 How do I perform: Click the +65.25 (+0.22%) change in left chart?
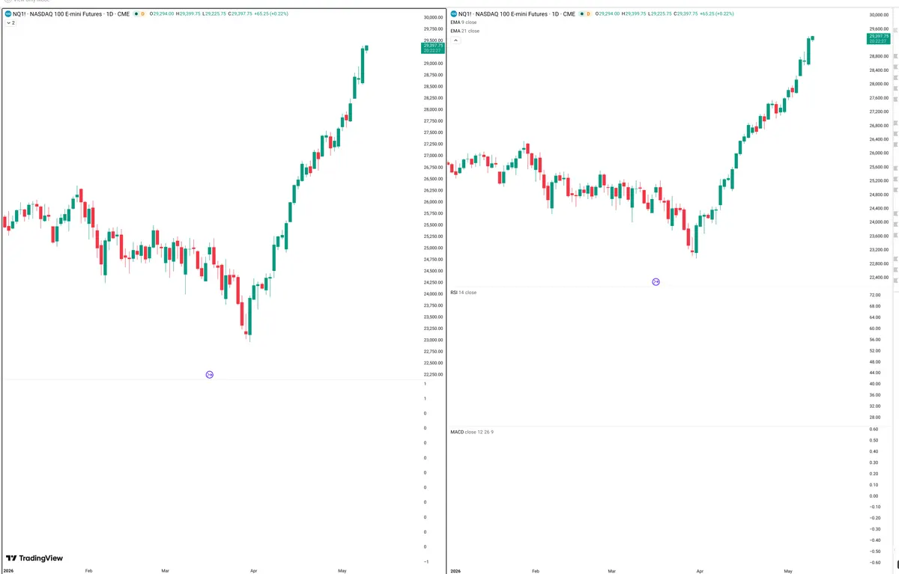pyautogui.click(x=271, y=13)
